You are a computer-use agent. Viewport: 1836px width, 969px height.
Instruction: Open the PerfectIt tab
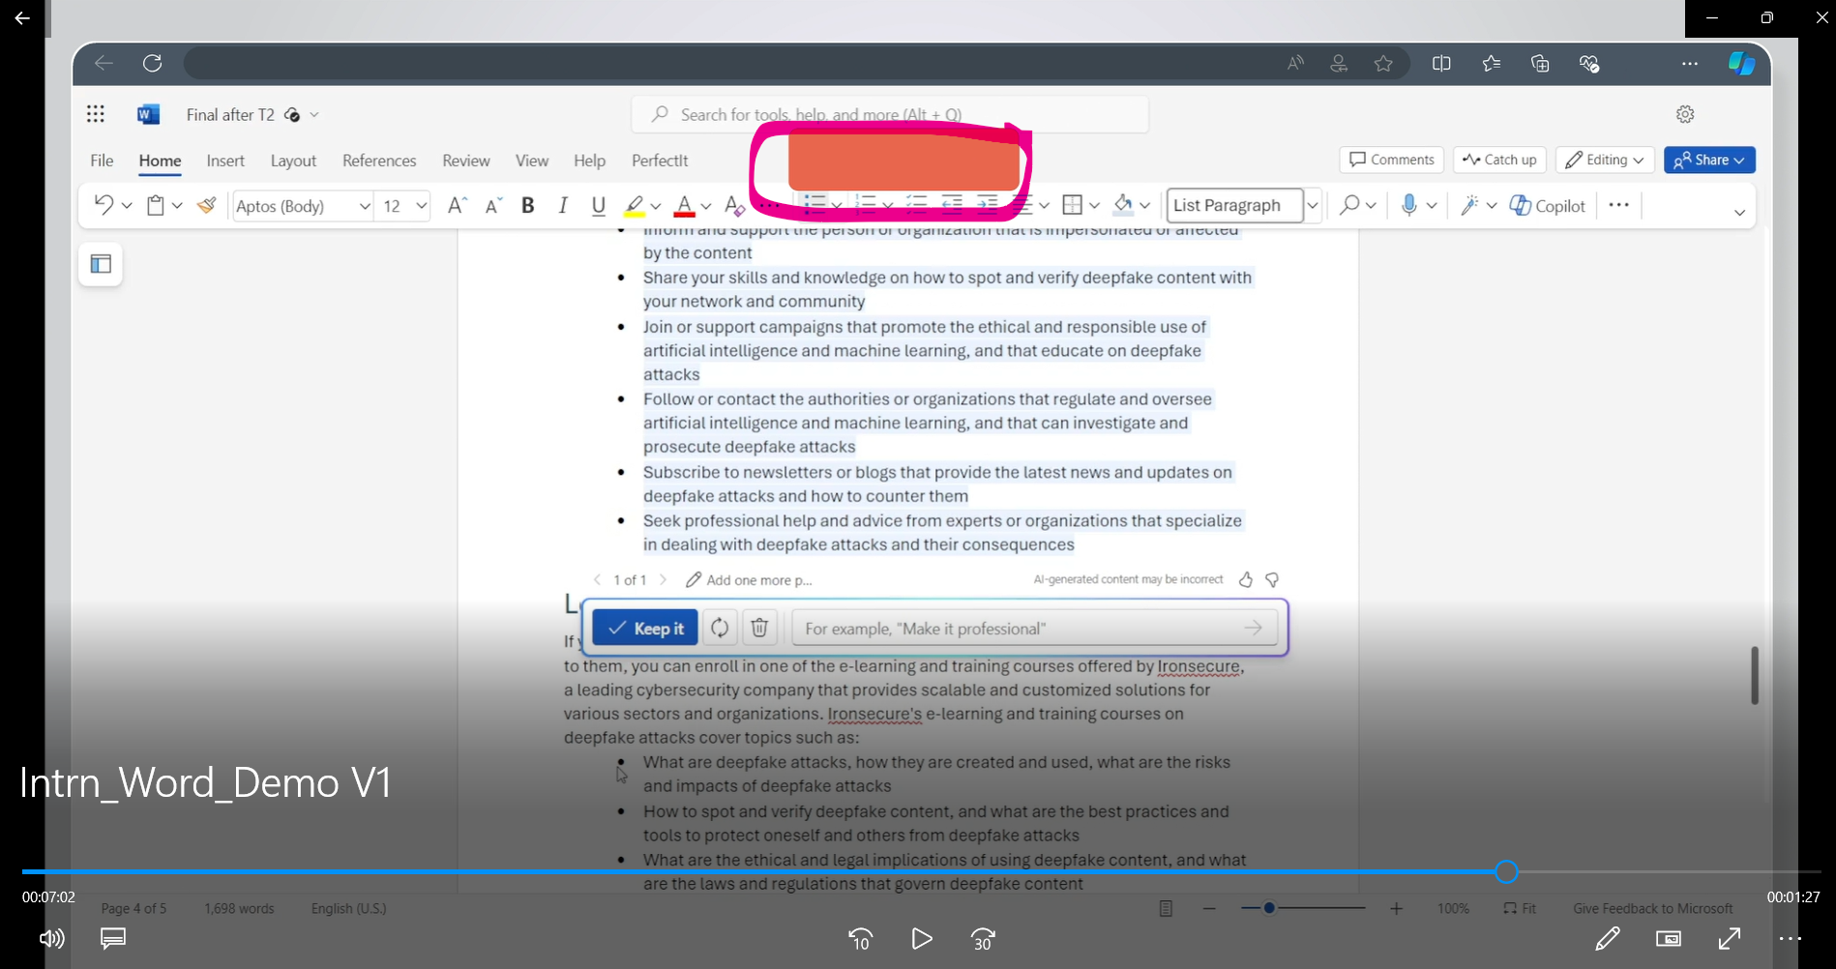pyautogui.click(x=660, y=161)
